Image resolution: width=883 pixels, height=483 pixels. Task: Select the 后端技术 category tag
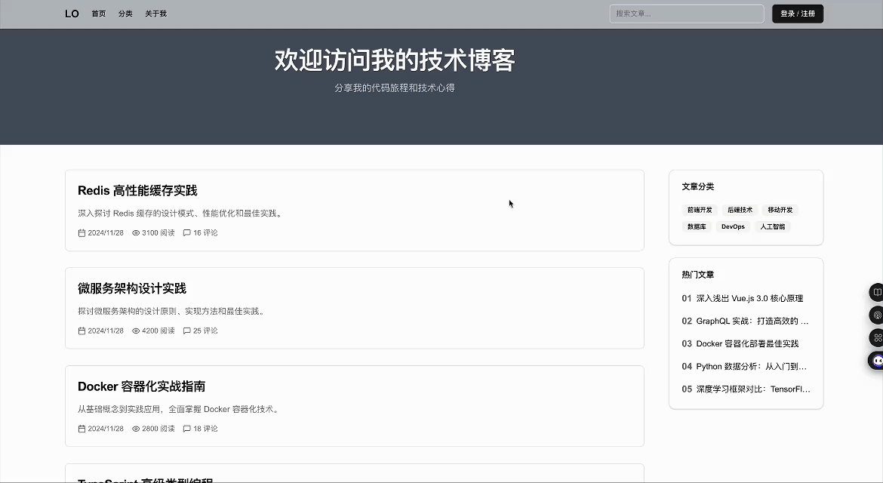740,210
